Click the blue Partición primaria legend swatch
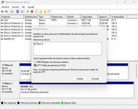138x109 pixels. (x=18, y=103)
